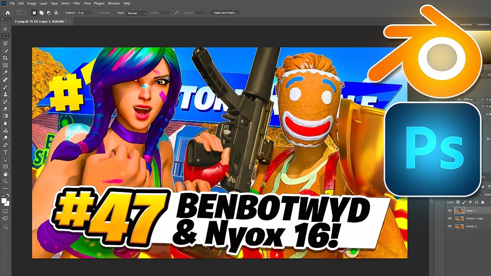Select the Hand tool
The width and height of the screenshot is (491, 276).
tap(5, 174)
